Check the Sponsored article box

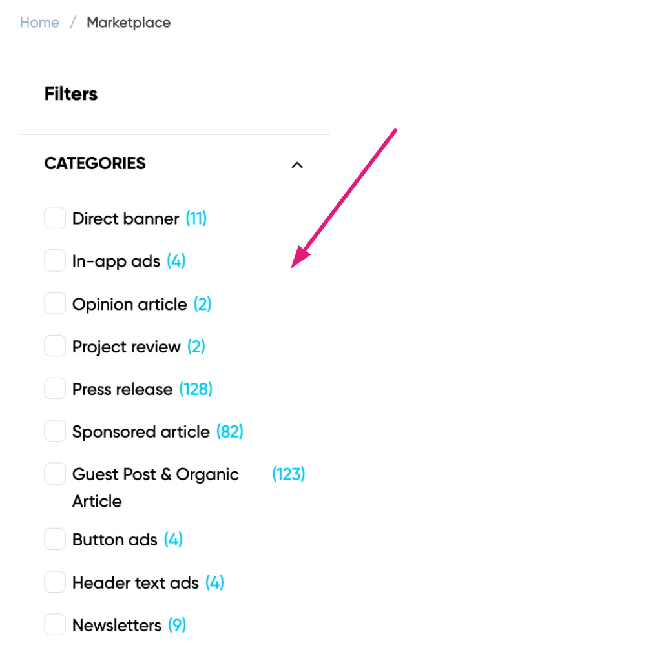coord(55,431)
